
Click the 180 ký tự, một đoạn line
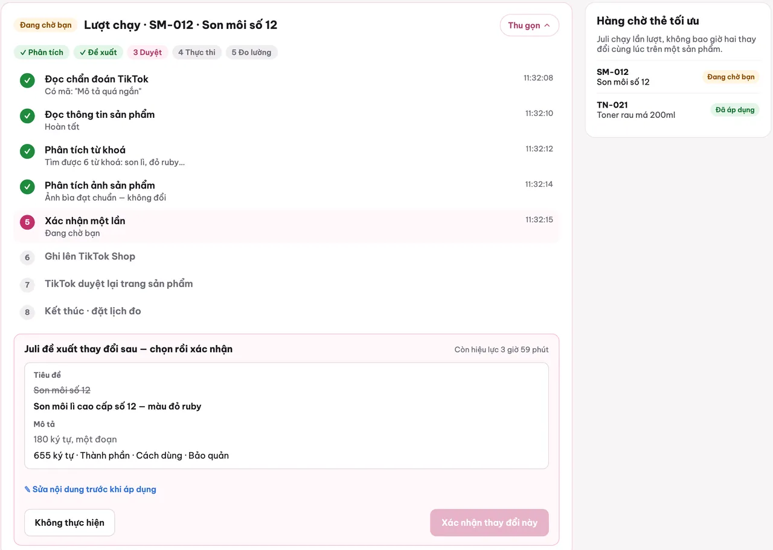75,439
